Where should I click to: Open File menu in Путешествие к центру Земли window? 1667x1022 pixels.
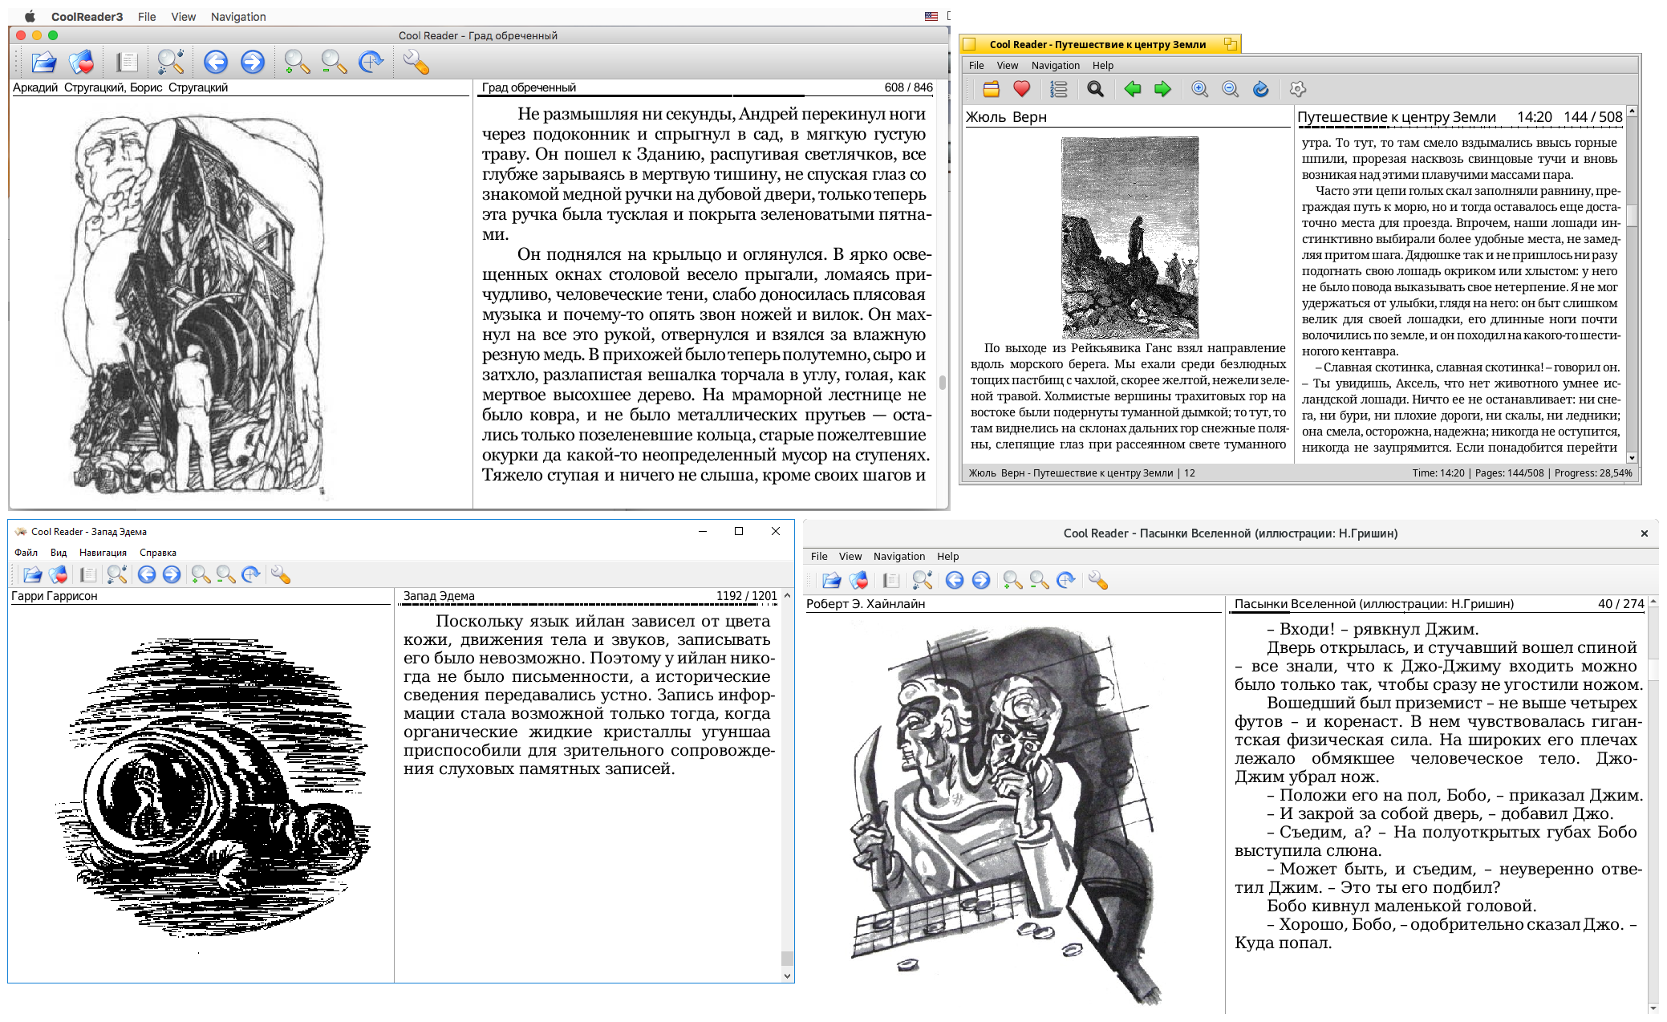[x=976, y=66]
